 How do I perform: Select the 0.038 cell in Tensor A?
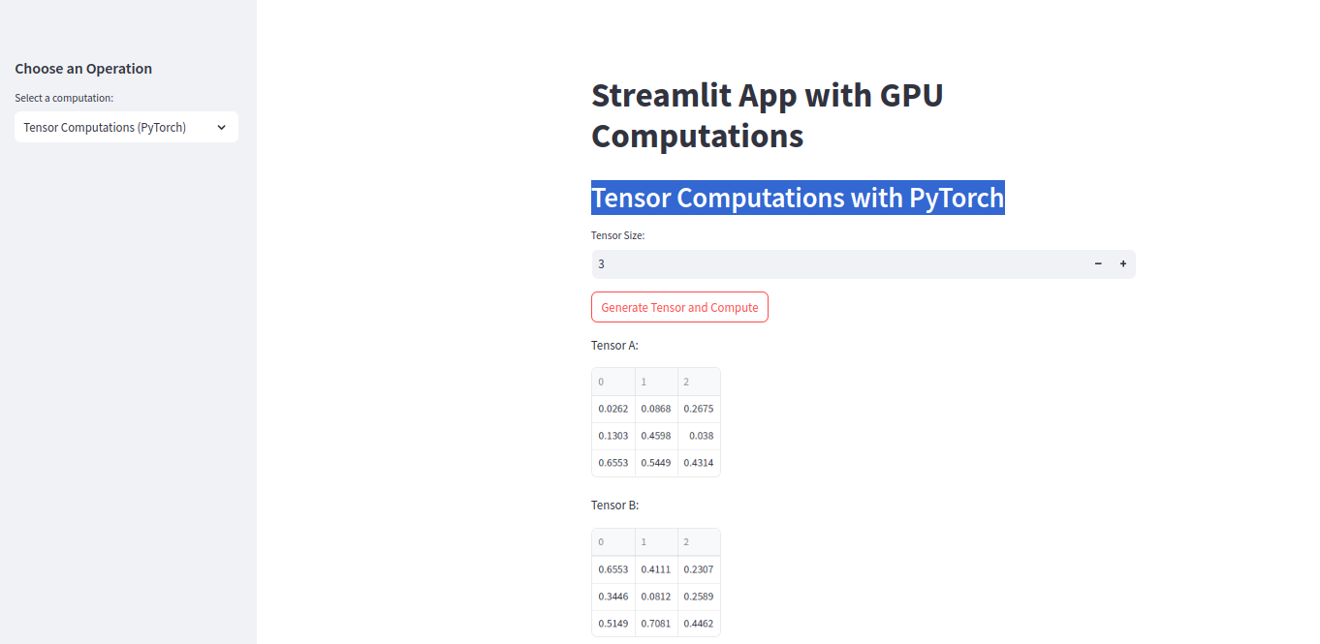[x=700, y=436]
